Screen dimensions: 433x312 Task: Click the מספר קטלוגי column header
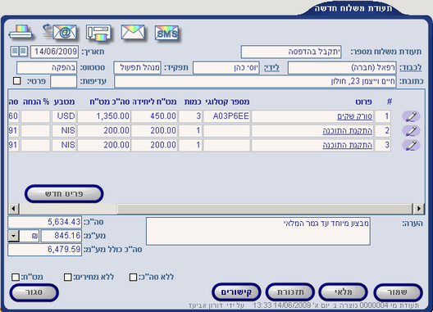pos(227,102)
